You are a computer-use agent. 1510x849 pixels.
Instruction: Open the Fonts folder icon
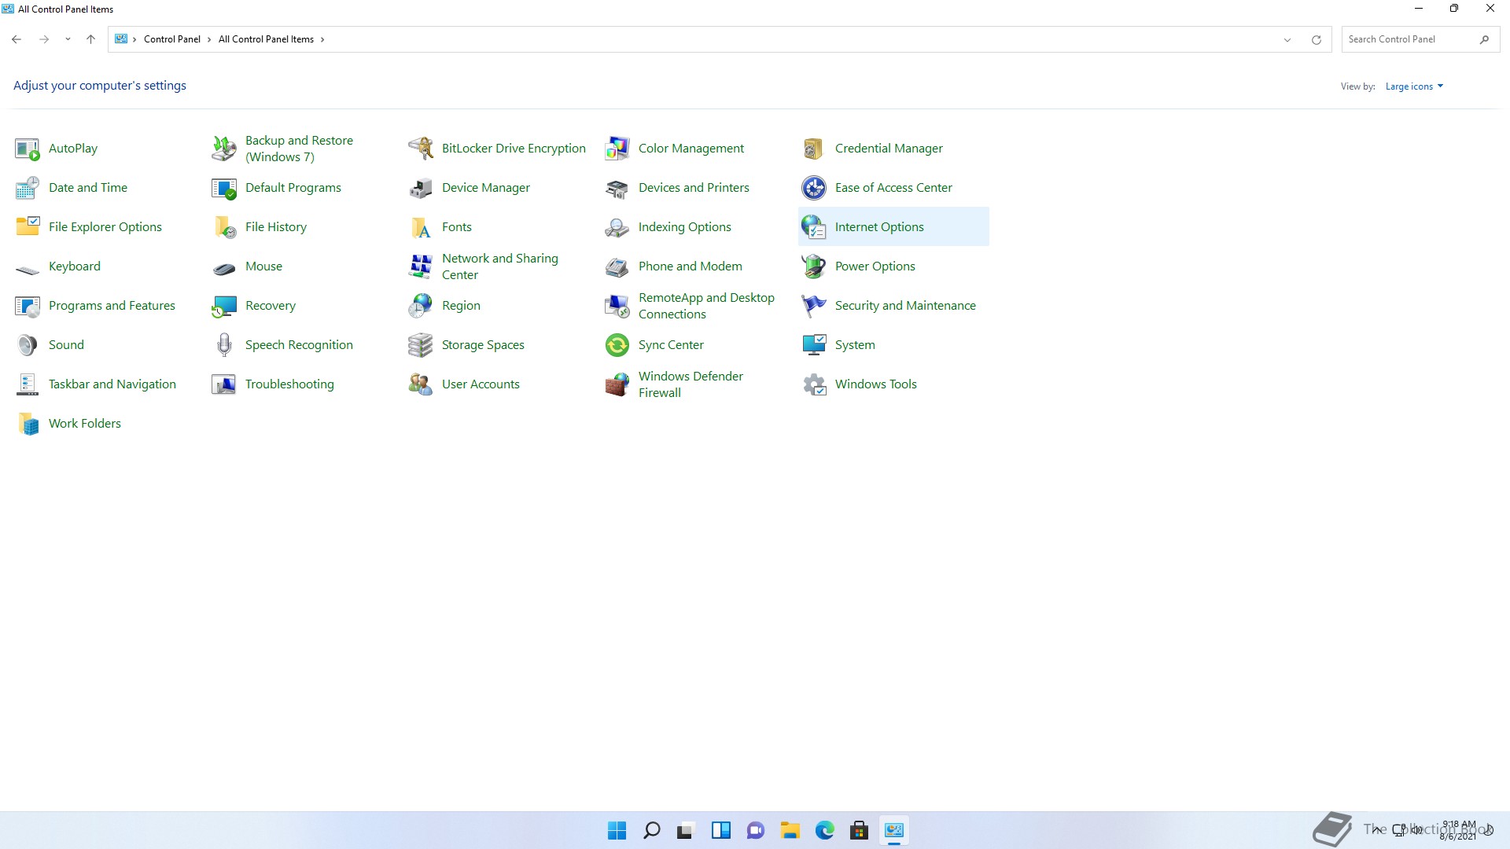click(421, 227)
